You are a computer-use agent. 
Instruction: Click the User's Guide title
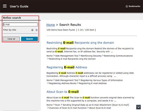(x=19, y=6)
